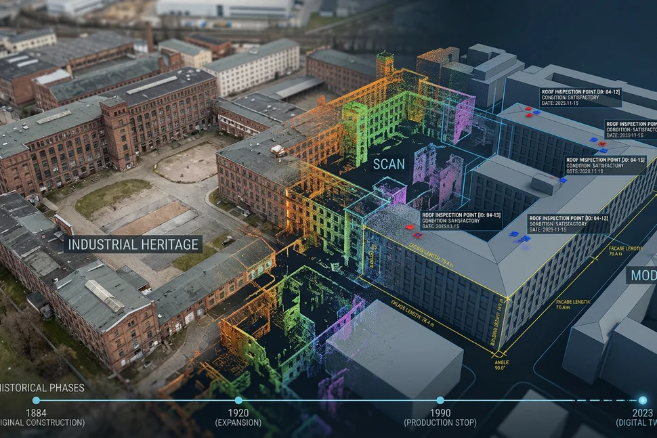
Task: Click the "ANGLE 90.0°" measurement label
Action: click(x=501, y=365)
